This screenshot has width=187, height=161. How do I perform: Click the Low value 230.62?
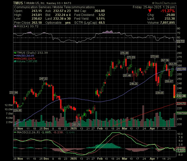pos(37,19)
